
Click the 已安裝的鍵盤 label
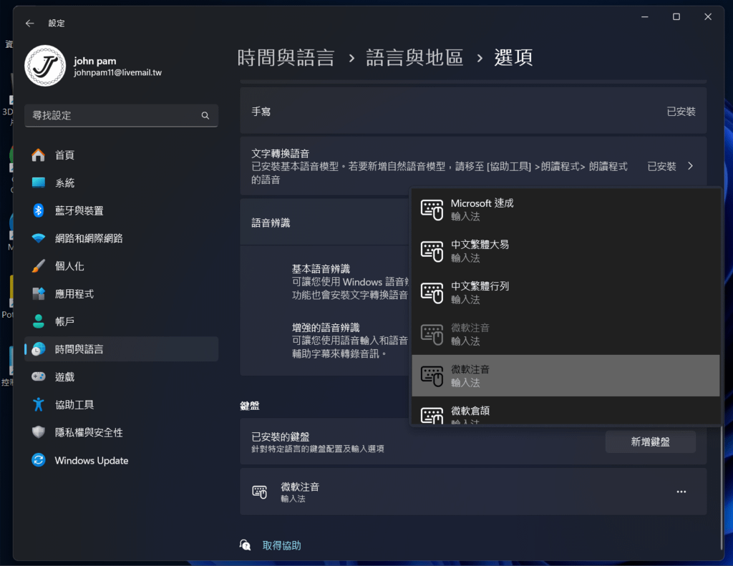[281, 436]
